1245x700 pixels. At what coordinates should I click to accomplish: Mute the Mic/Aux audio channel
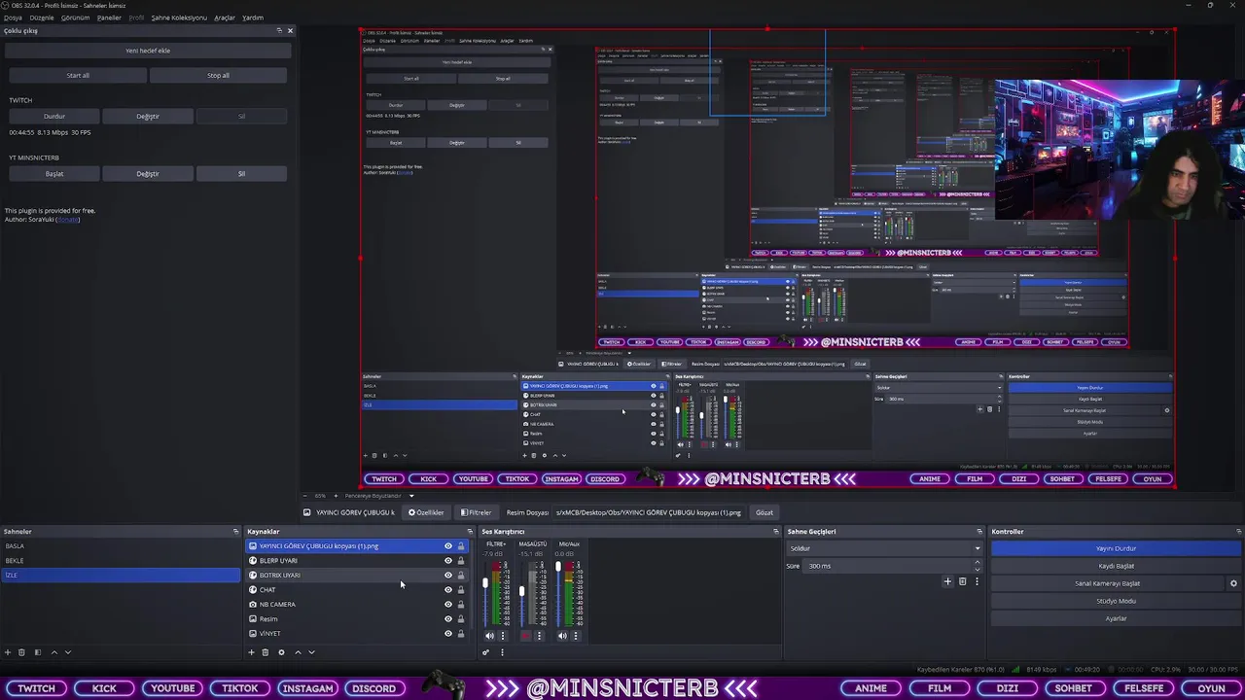tap(562, 636)
